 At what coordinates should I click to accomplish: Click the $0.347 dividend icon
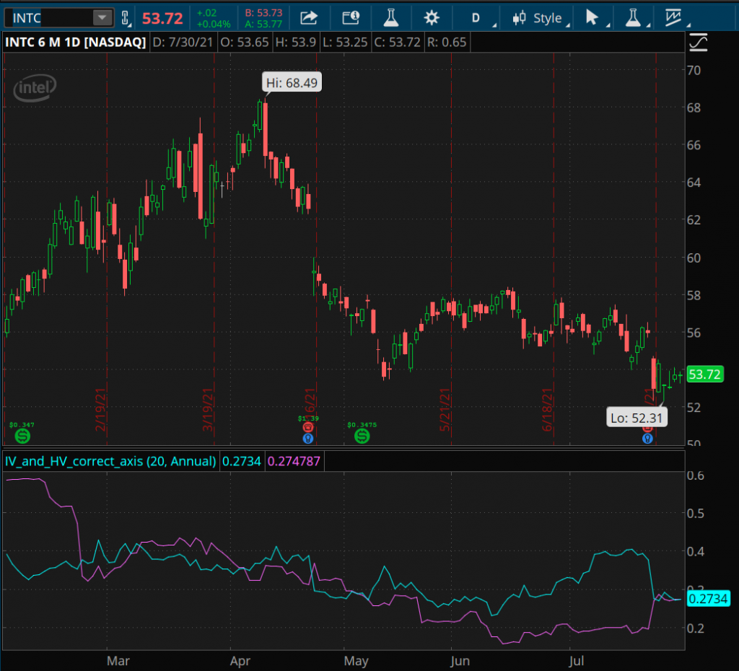(22, 435)
